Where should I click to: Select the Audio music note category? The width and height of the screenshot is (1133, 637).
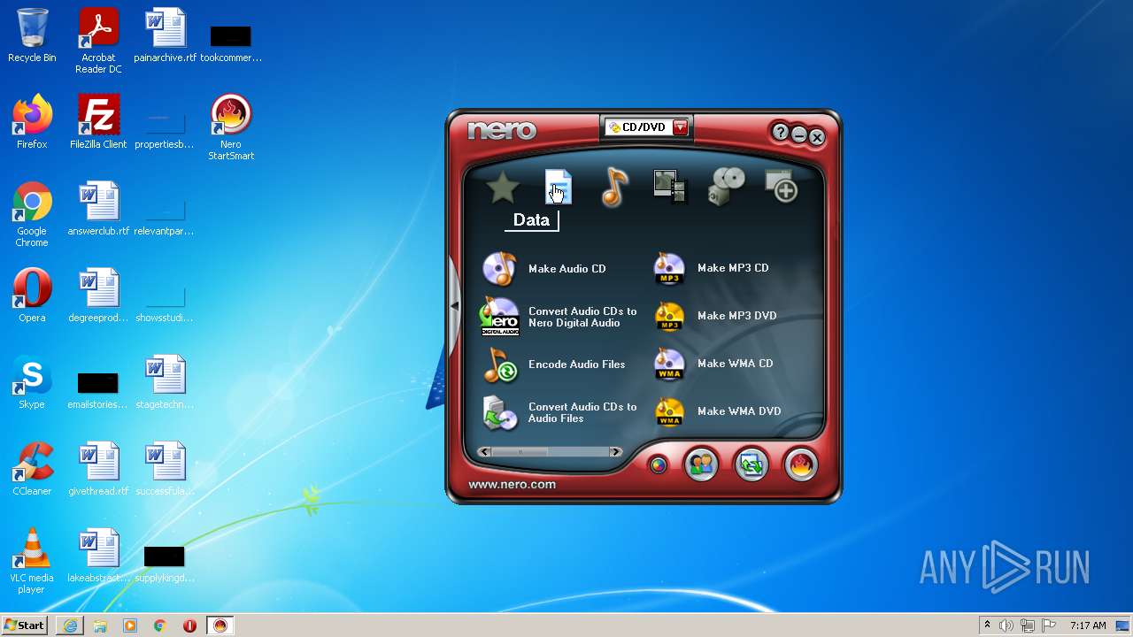click(613, 188)
